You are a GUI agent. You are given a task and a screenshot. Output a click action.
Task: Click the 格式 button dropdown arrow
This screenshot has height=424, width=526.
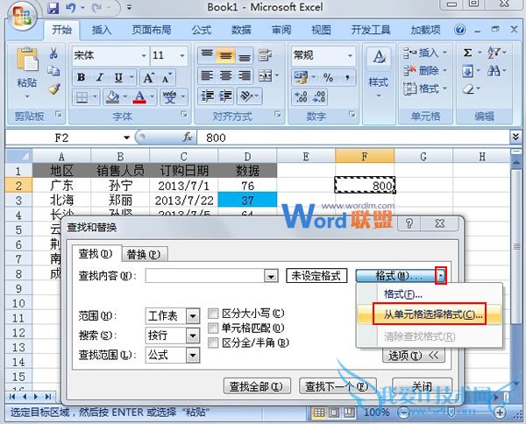point(441,276)
